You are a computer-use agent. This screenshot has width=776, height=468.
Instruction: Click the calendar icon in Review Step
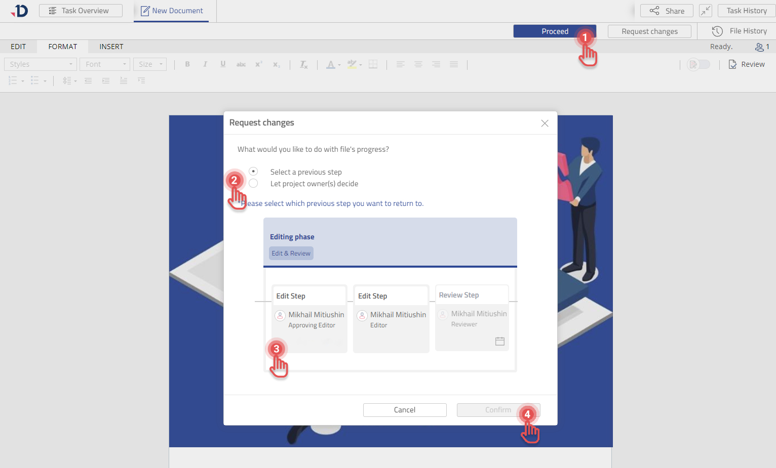point(499,342)
